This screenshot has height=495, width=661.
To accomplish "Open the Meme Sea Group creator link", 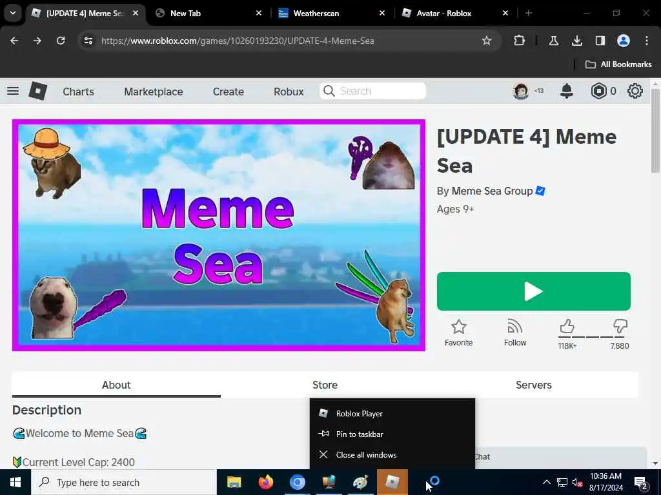I will [492, 191].
